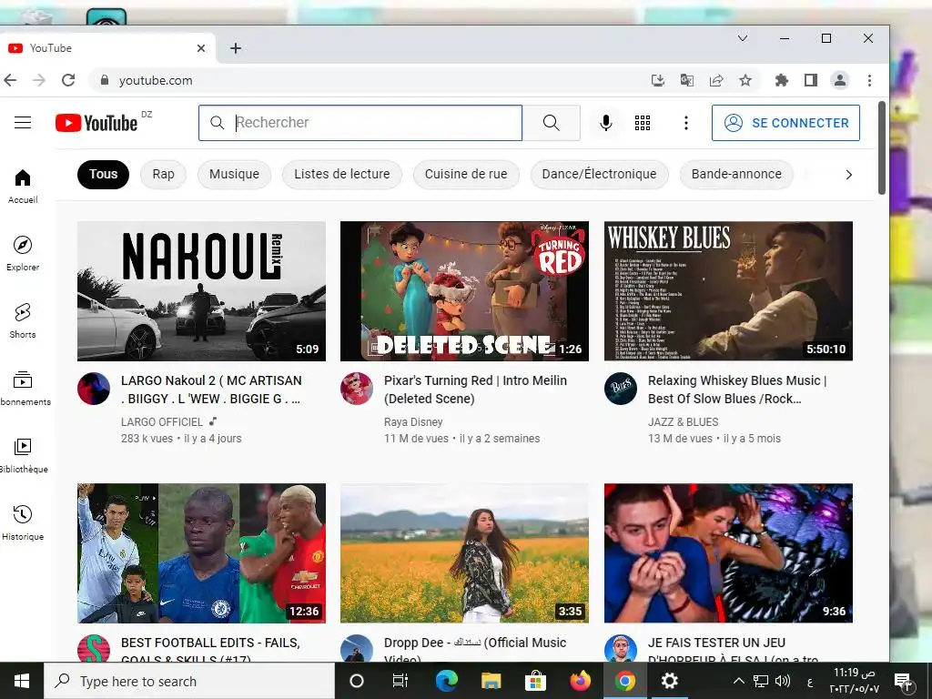Start voice search with microphone icon
Image resolution: width=932 pixels, height=699 pixels.
pos(605,123)
